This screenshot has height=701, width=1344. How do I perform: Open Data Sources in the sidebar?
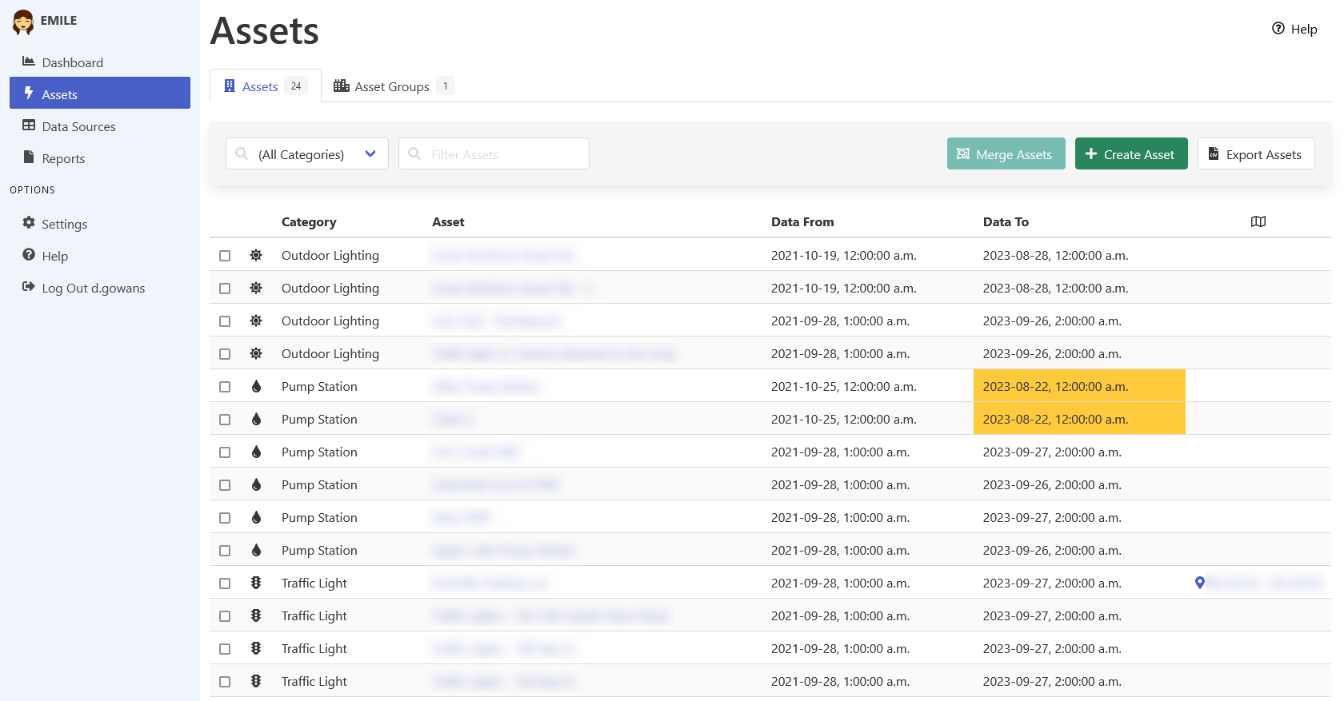pyautogui.click(x=100, y=125)
